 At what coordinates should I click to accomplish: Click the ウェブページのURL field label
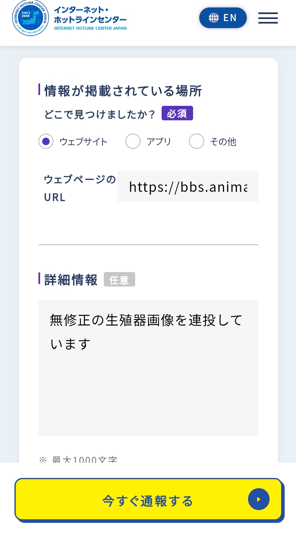pos(79,188)
